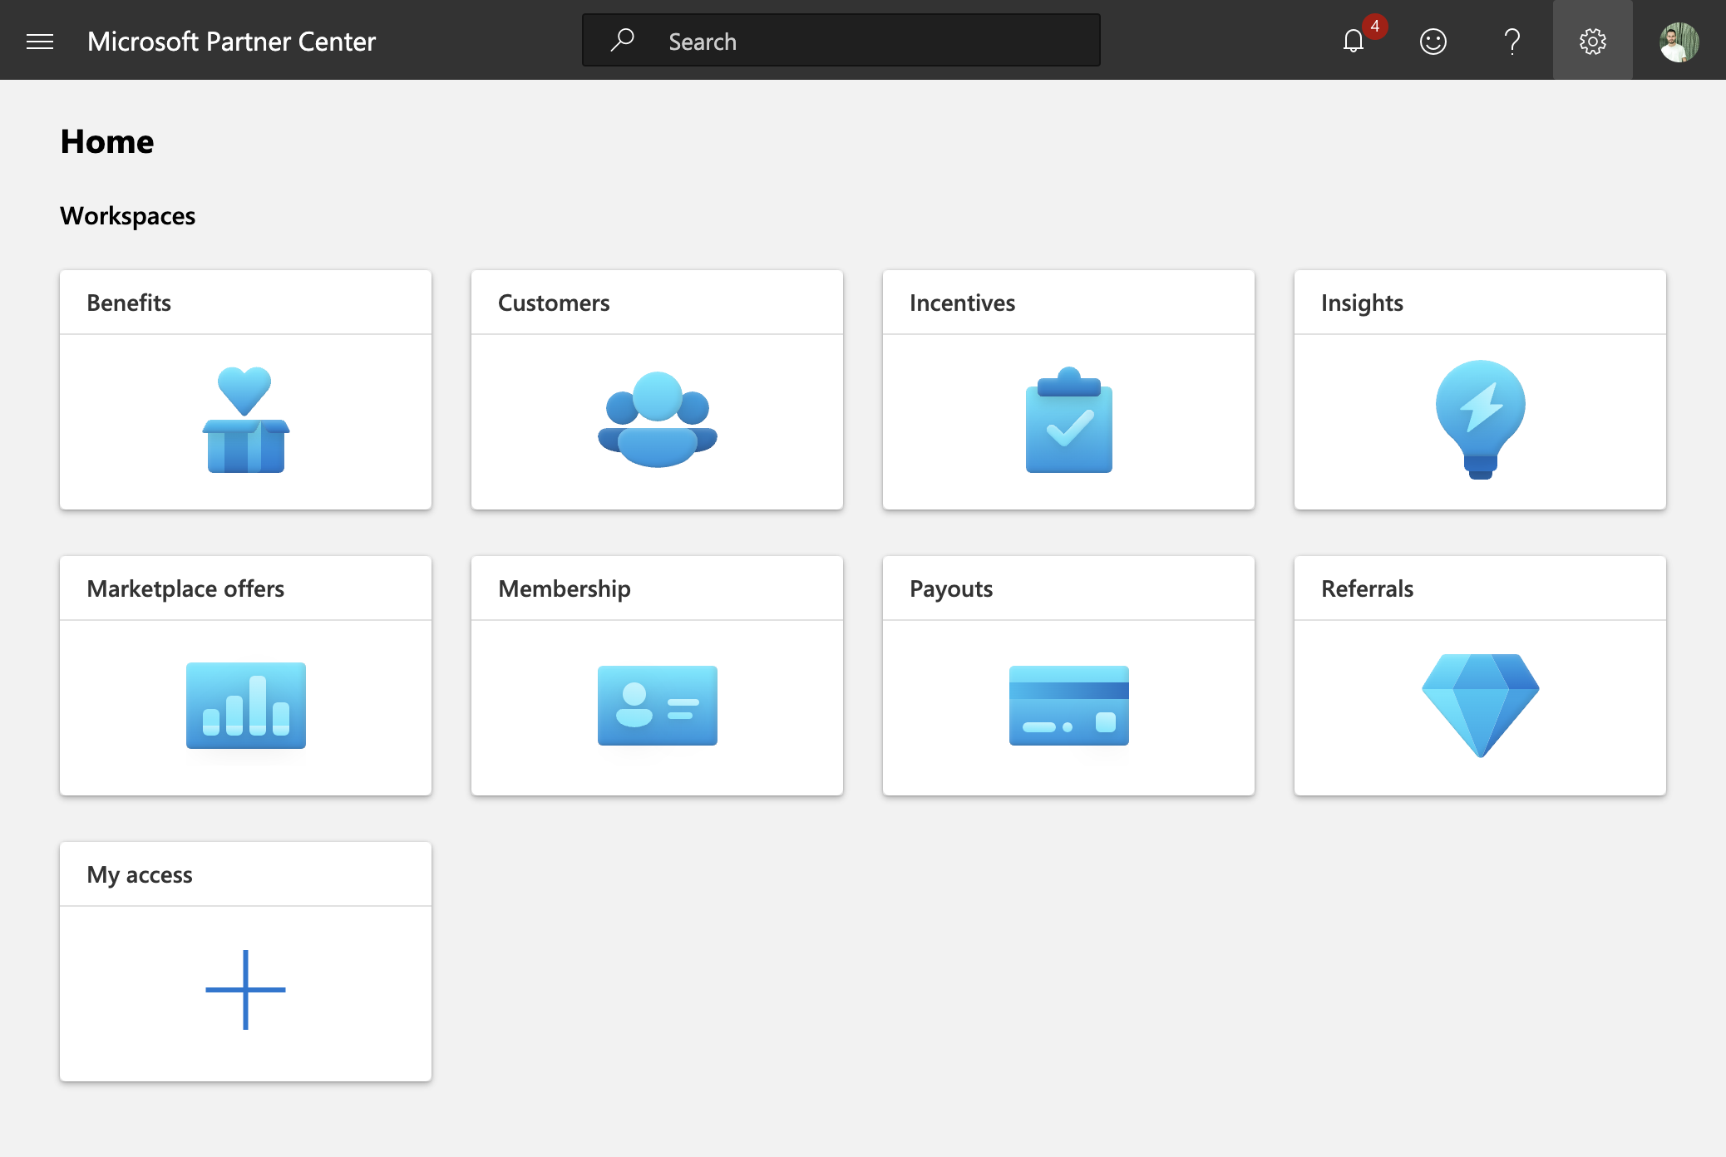Click the My access plus icon
The image size is (1726, 1157).
click(245, 990)
